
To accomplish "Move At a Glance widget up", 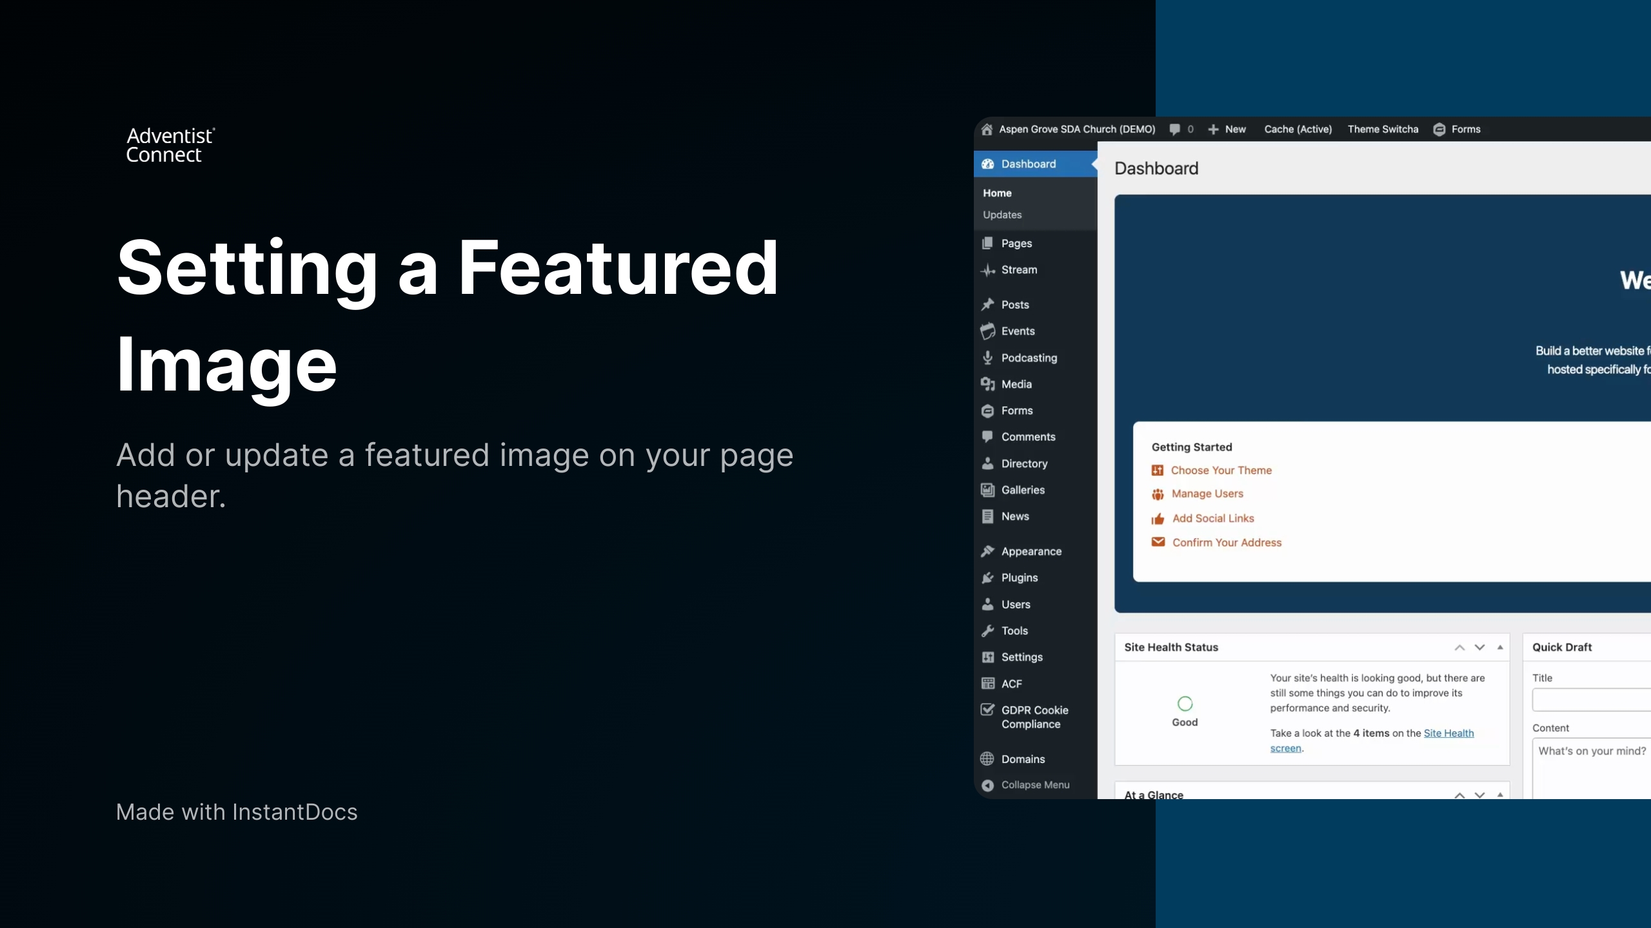I will 1459,795.
